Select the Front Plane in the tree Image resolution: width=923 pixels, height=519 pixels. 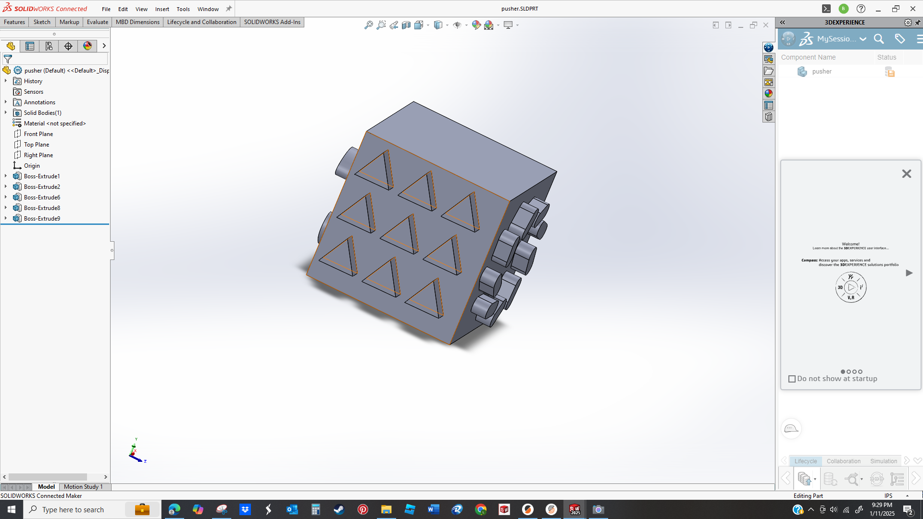(x=38, y=134)
